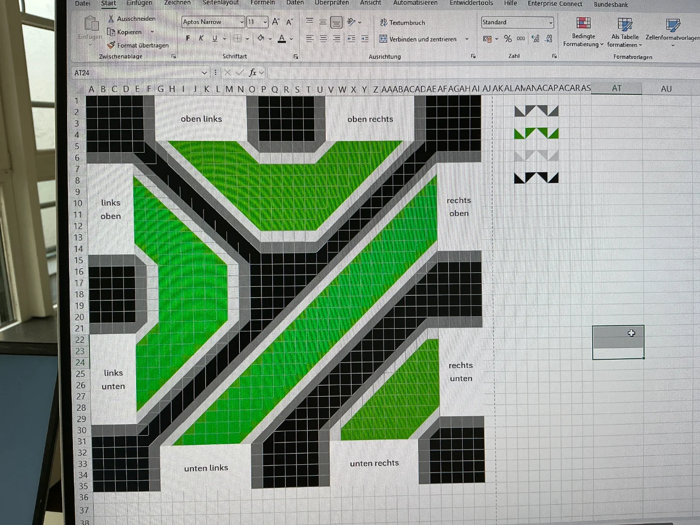
Task: Align text right
Action: (337, 38)
